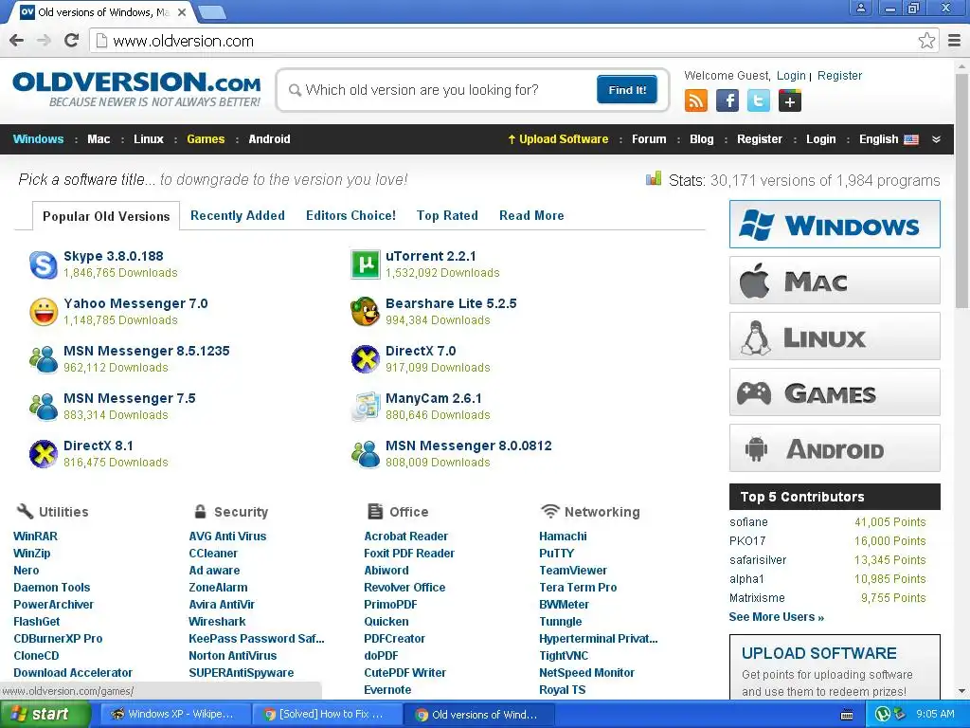
Task: Click the Bearshare Lite bear icon
Action: pyautogui.click(x=365, y=311)
